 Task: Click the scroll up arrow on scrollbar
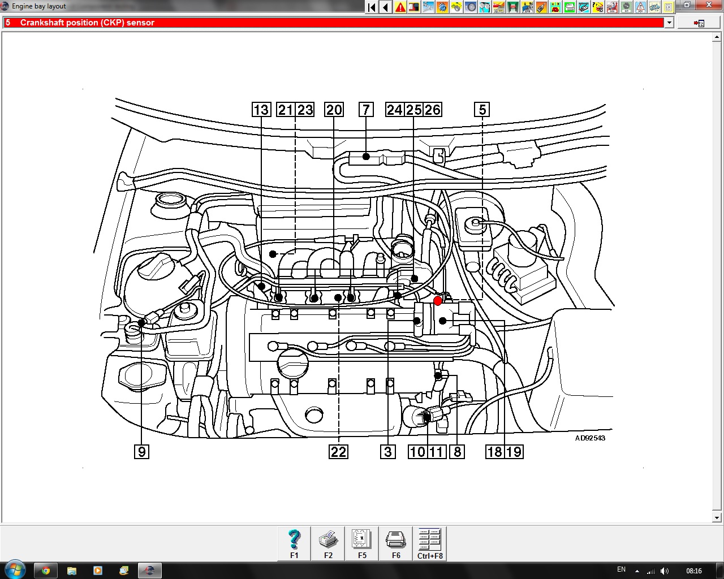[717, 37]
